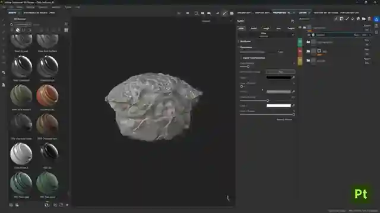Click the square viewport mode icon in toolbar
This screenshot has height=213, width=380.
(197, 13)
